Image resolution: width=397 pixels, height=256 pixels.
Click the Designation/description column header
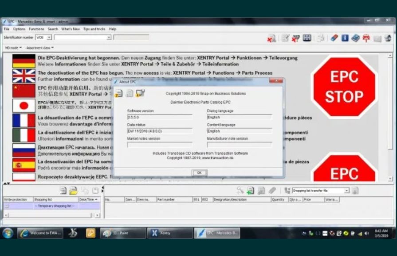coord(242,199)
